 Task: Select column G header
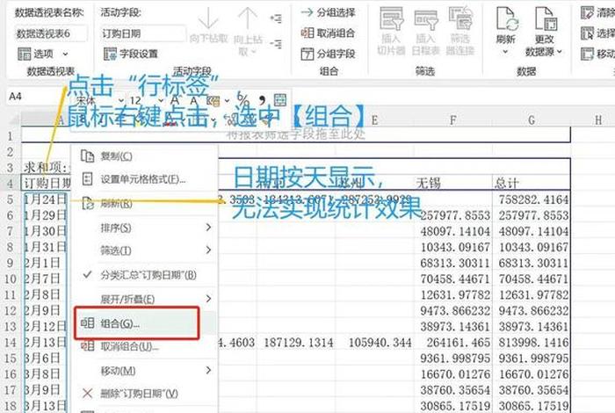click(x=532, y=120)
